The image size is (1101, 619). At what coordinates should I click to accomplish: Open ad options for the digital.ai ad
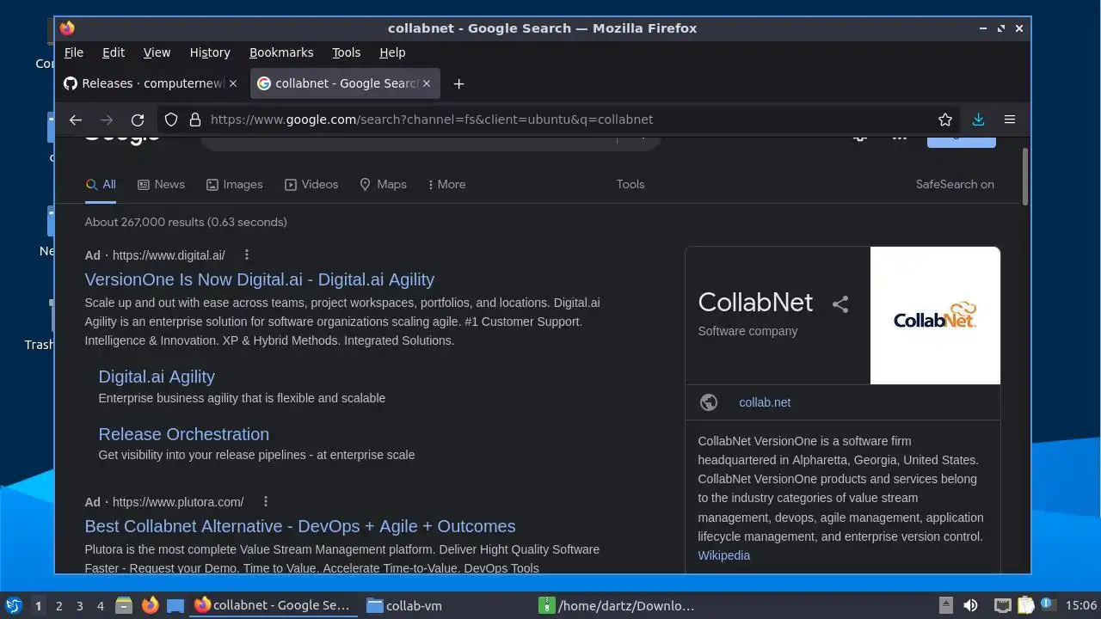click(247, 254)
